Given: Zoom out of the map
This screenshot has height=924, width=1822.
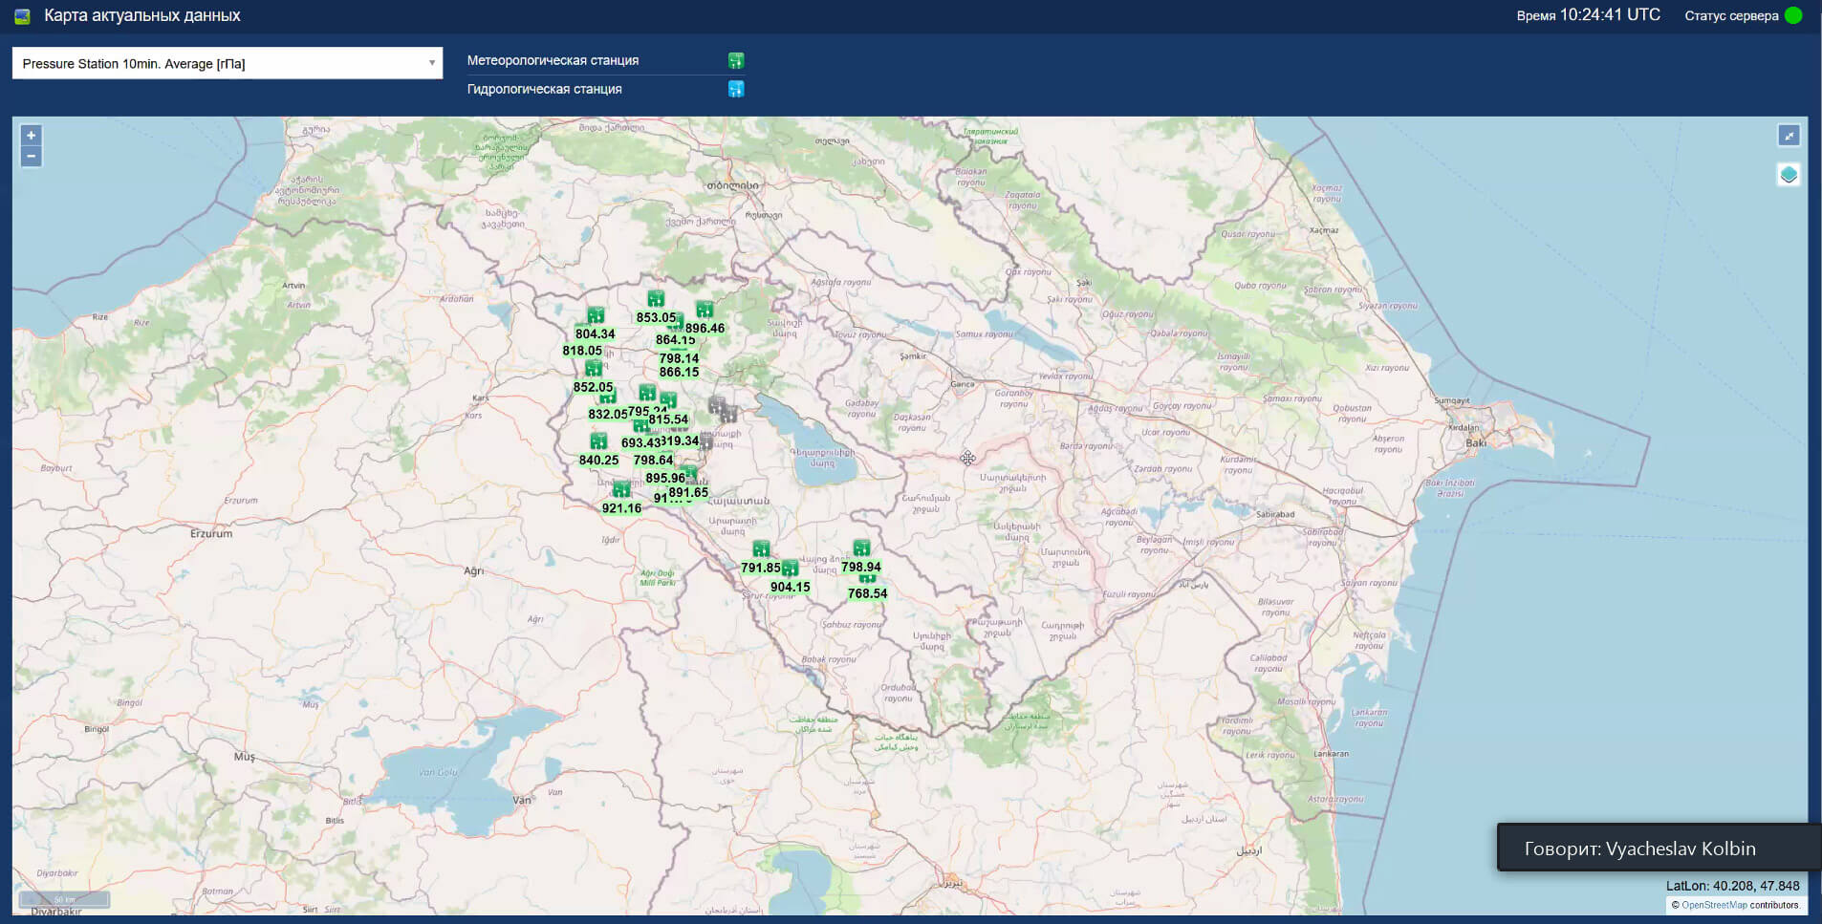Looking at the screenshot, I should pyautogui.click(x=31, y=157).
